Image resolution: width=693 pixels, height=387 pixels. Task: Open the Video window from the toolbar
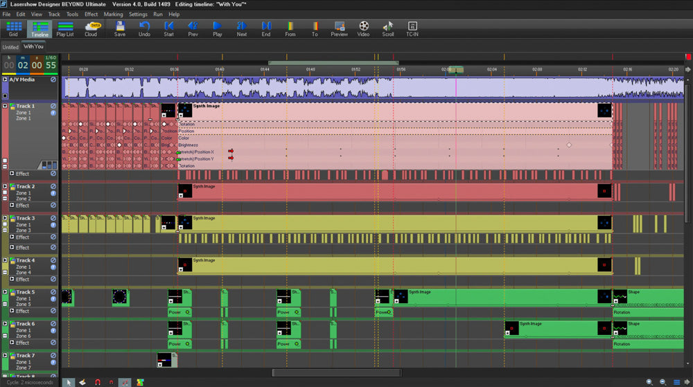(364, 28)
